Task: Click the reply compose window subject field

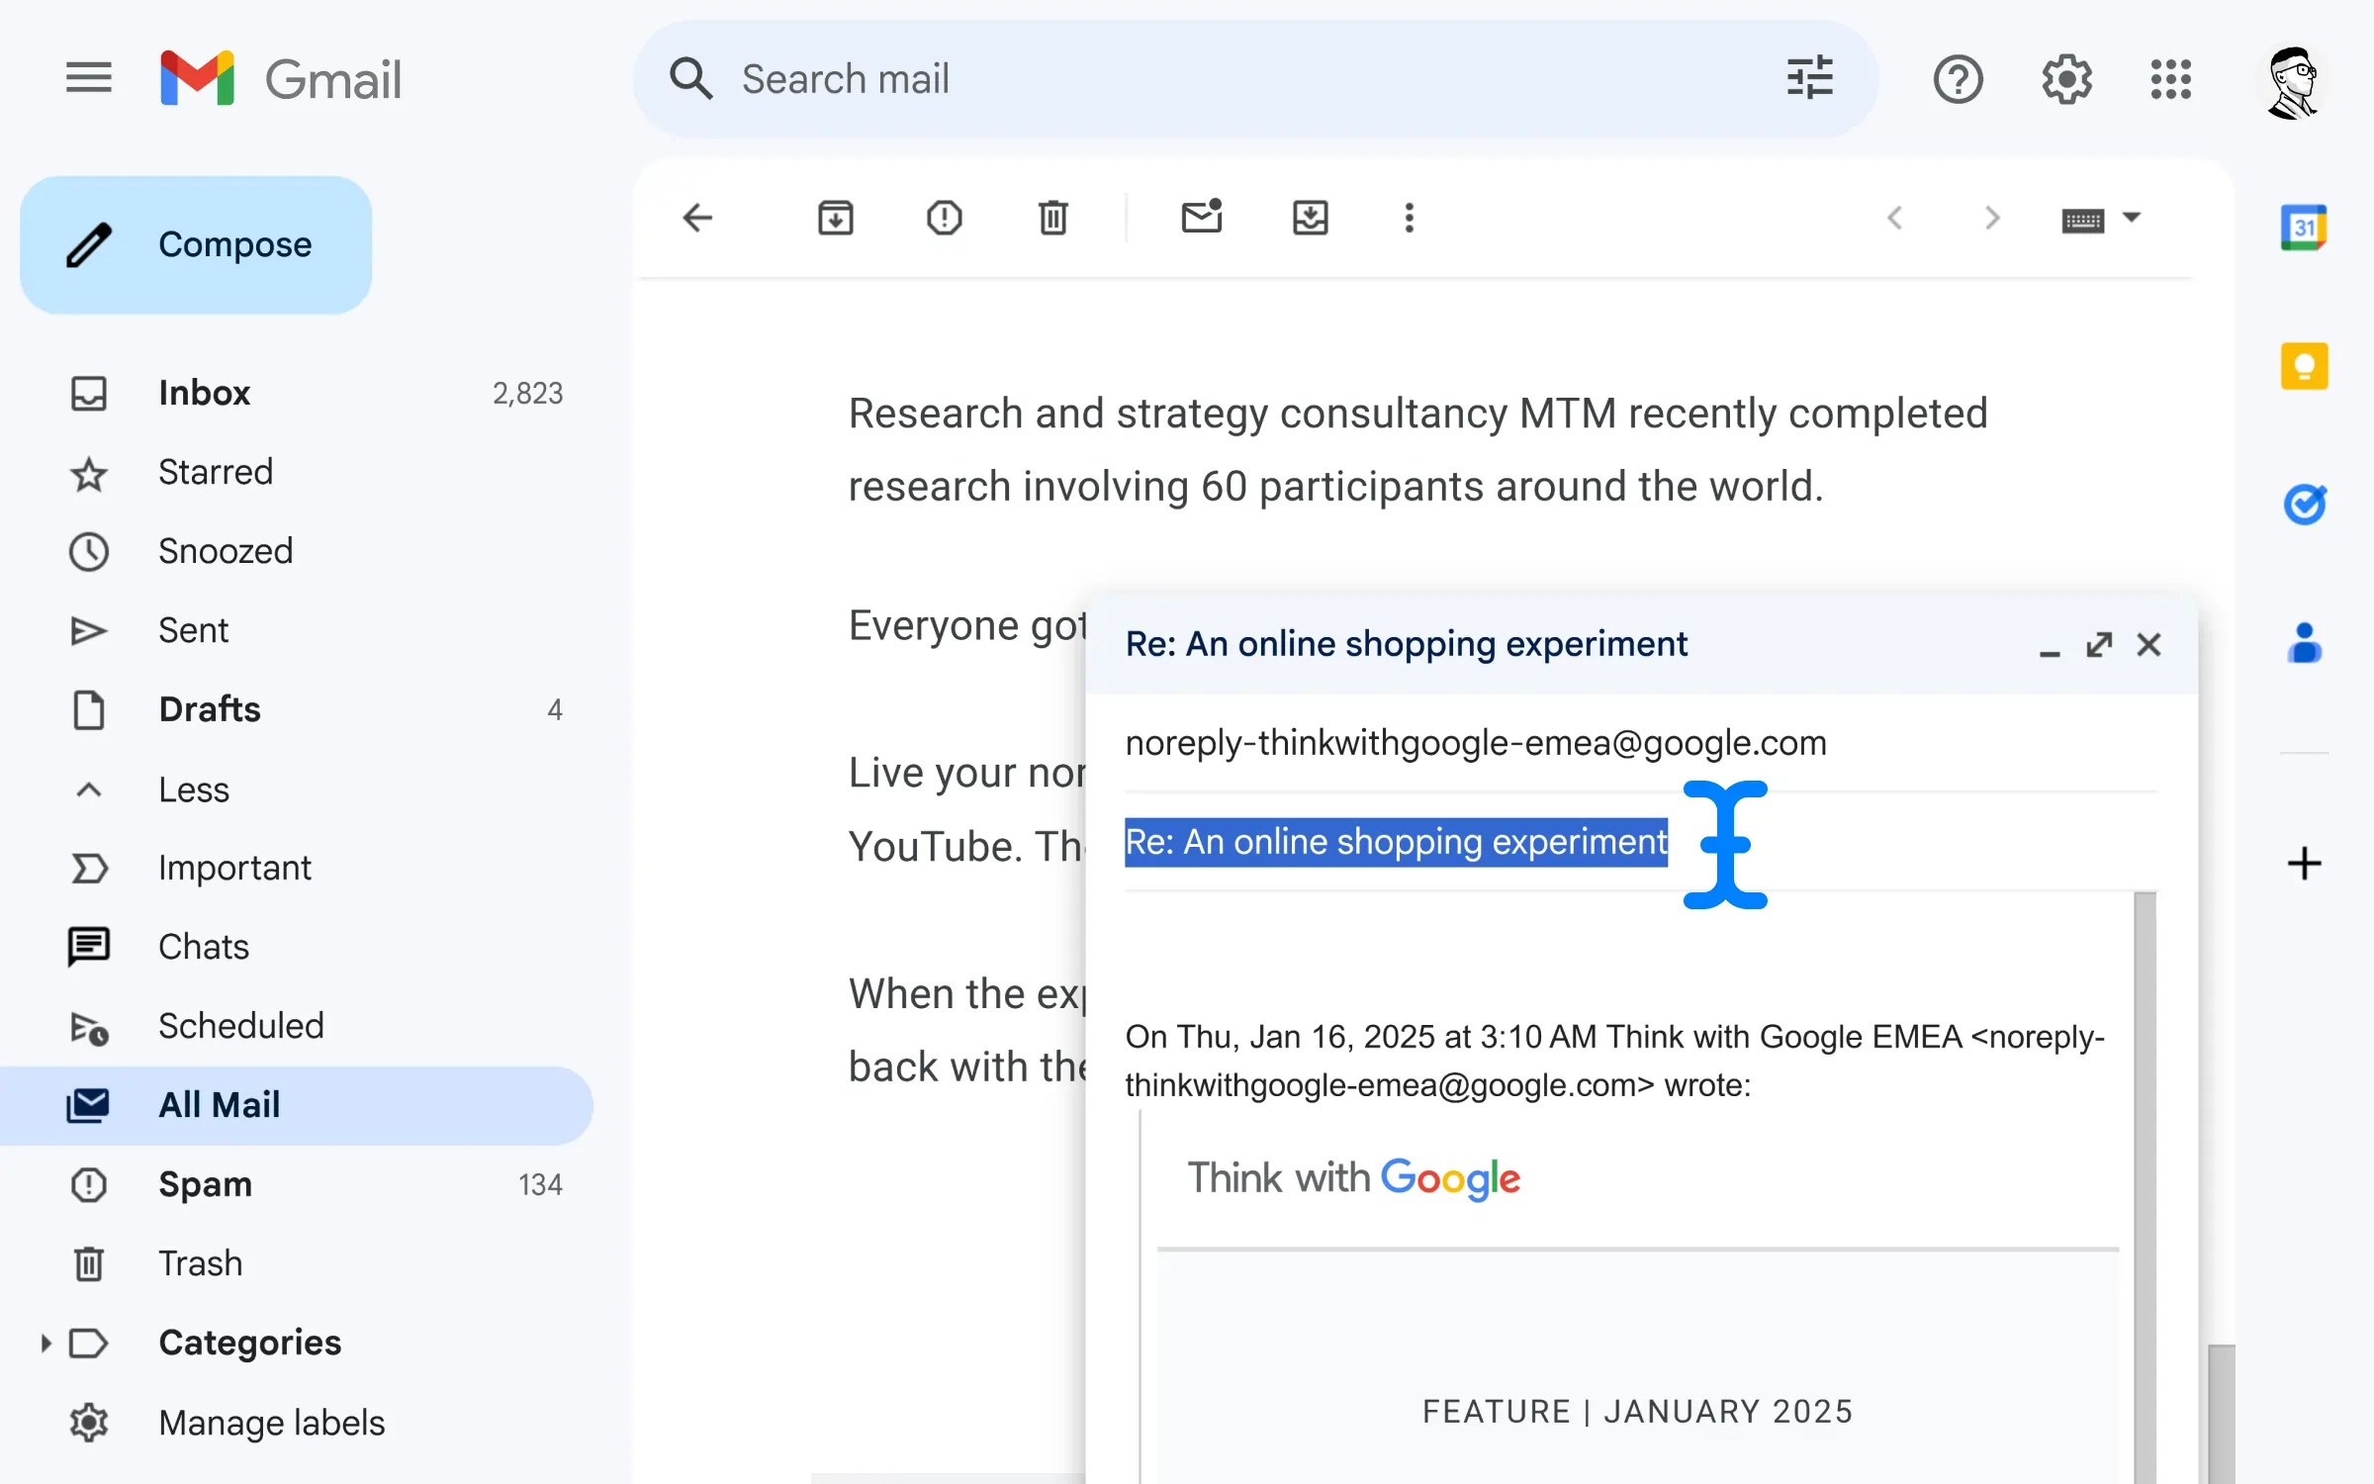Action: [x=1395, y=841]
